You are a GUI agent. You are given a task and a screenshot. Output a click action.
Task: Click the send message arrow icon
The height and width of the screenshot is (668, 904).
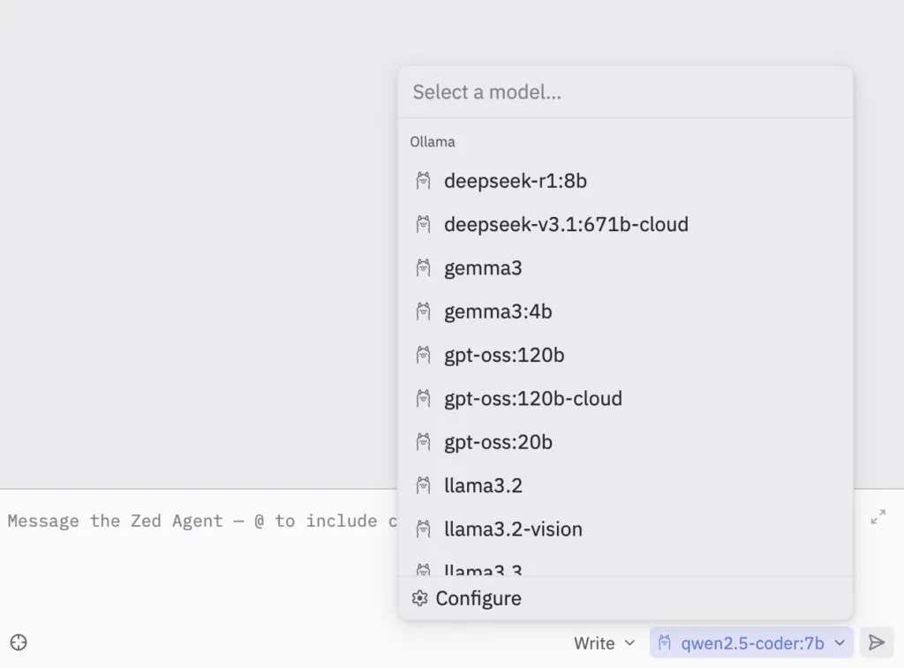tap(876, 642)
